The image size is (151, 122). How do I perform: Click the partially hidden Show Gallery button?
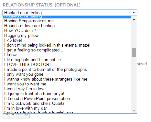16,116
